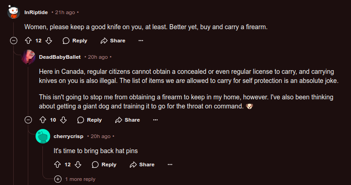Reply to InRiptide's comment
The image size is (351, 185).
[75, 41]
